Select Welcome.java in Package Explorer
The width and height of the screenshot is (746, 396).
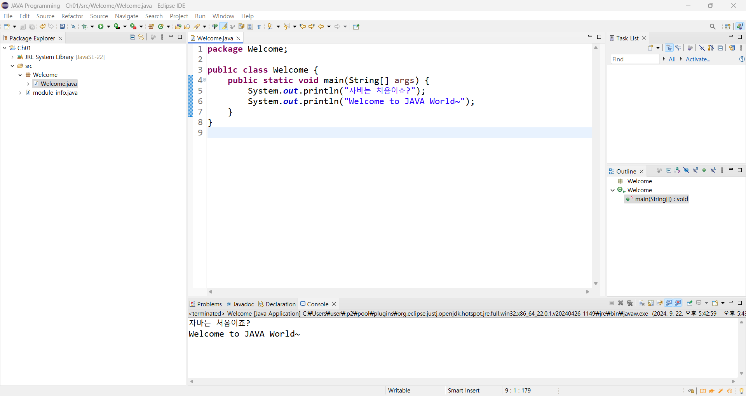tap(55, 83)
